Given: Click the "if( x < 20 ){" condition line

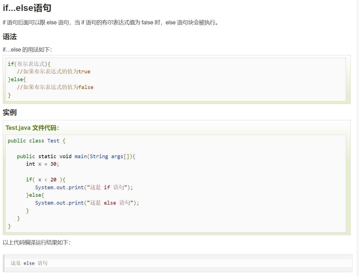Looking at the screenshot, I should tap(46, 180).
